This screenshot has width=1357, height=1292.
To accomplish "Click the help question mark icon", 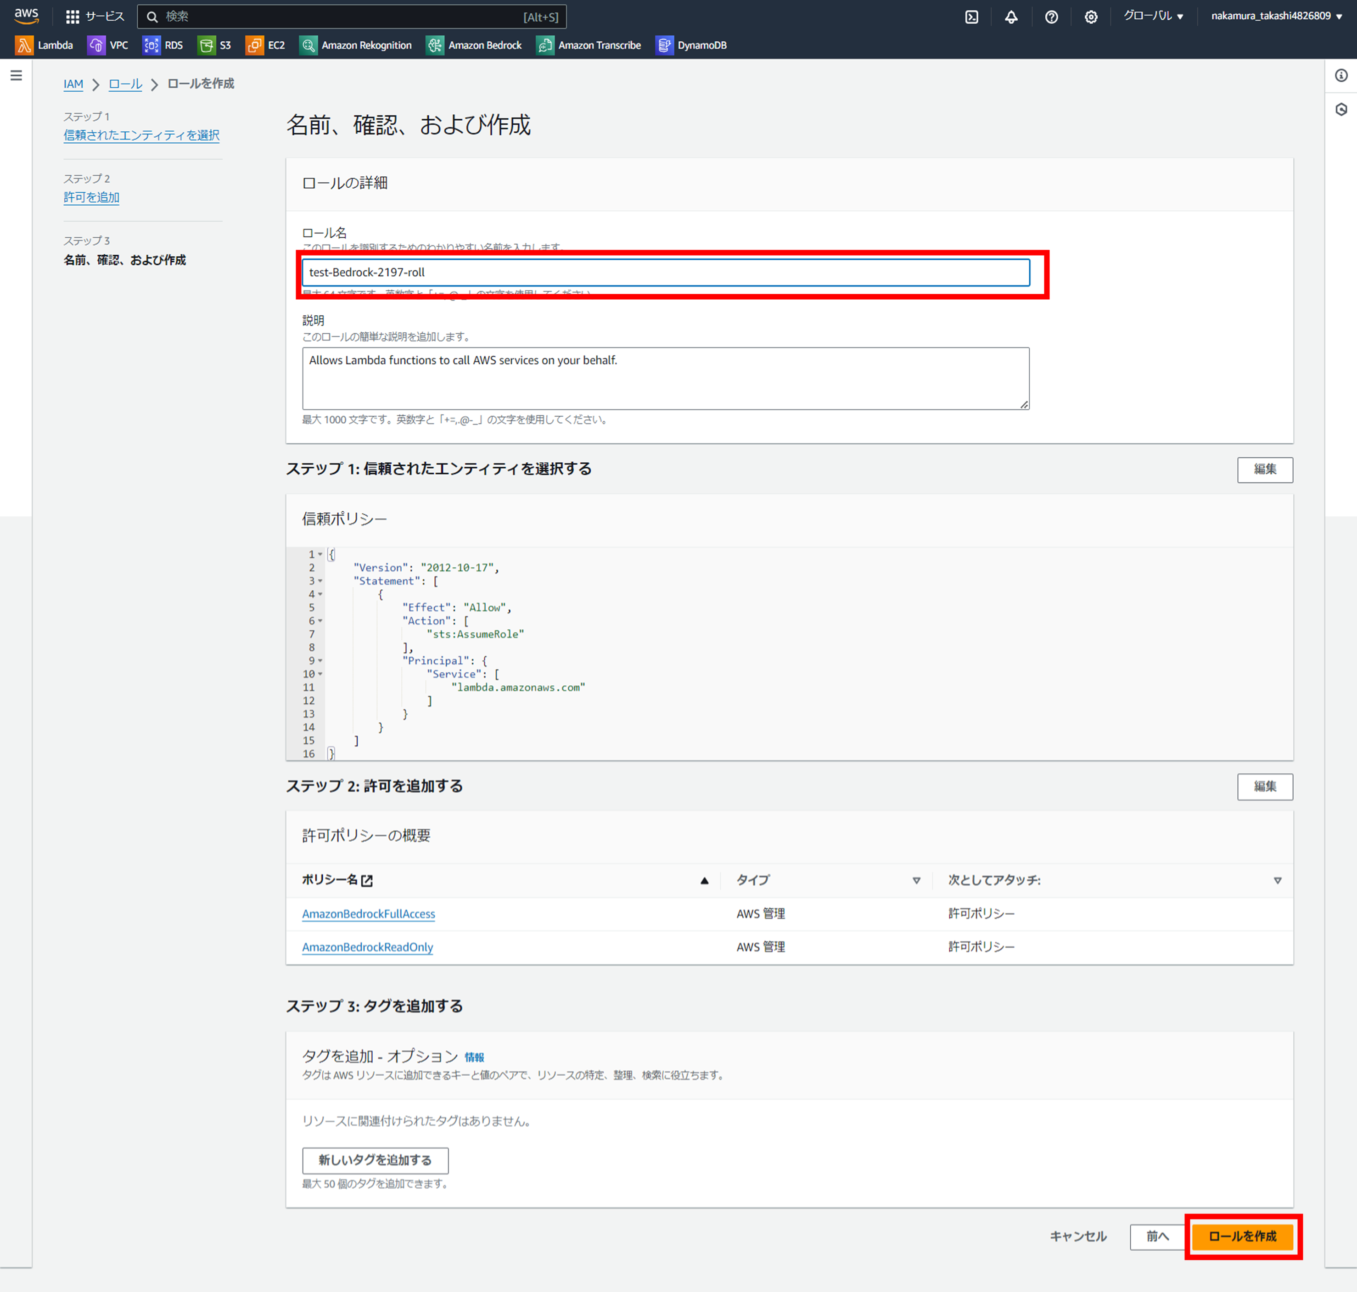I will [1051, 17].
